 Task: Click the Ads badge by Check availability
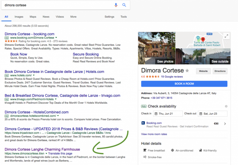(144, 106)
